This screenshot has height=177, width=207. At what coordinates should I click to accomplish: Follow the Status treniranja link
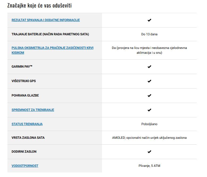tap(27, 124)
